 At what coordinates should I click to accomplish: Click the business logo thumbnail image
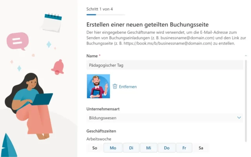[x=98, y=86]
